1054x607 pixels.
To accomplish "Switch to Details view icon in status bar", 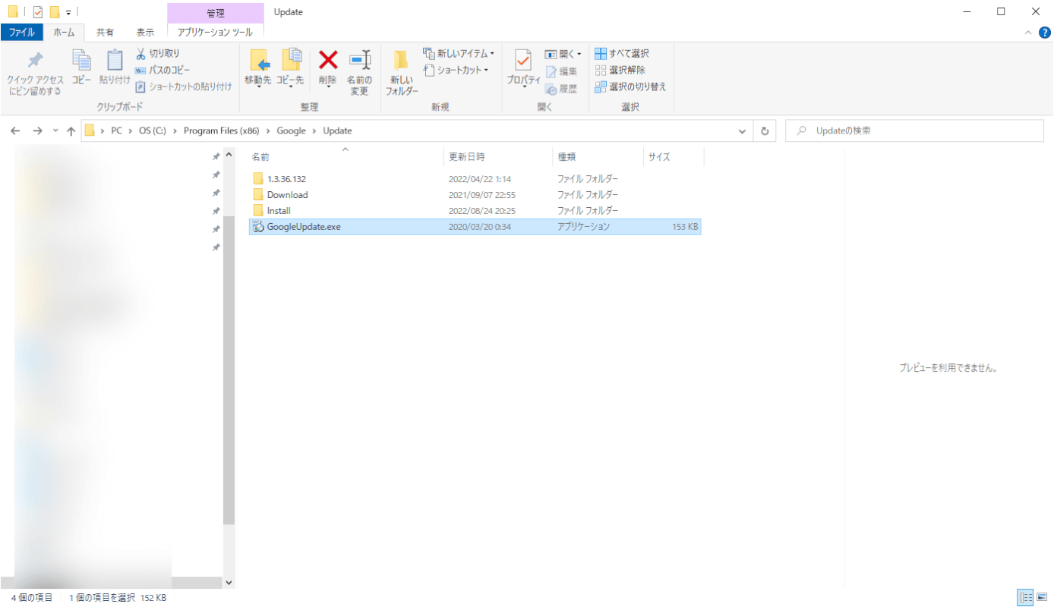I will pos(1024,598).
